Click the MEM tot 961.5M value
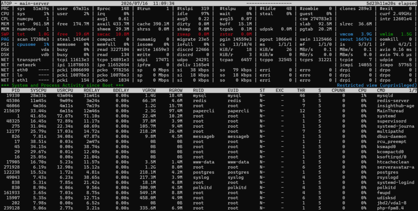 (x=33, y=24)
